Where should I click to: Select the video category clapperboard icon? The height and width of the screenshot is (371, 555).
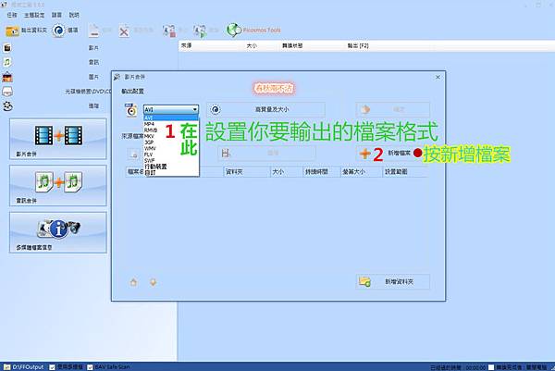tap(7, 47)
